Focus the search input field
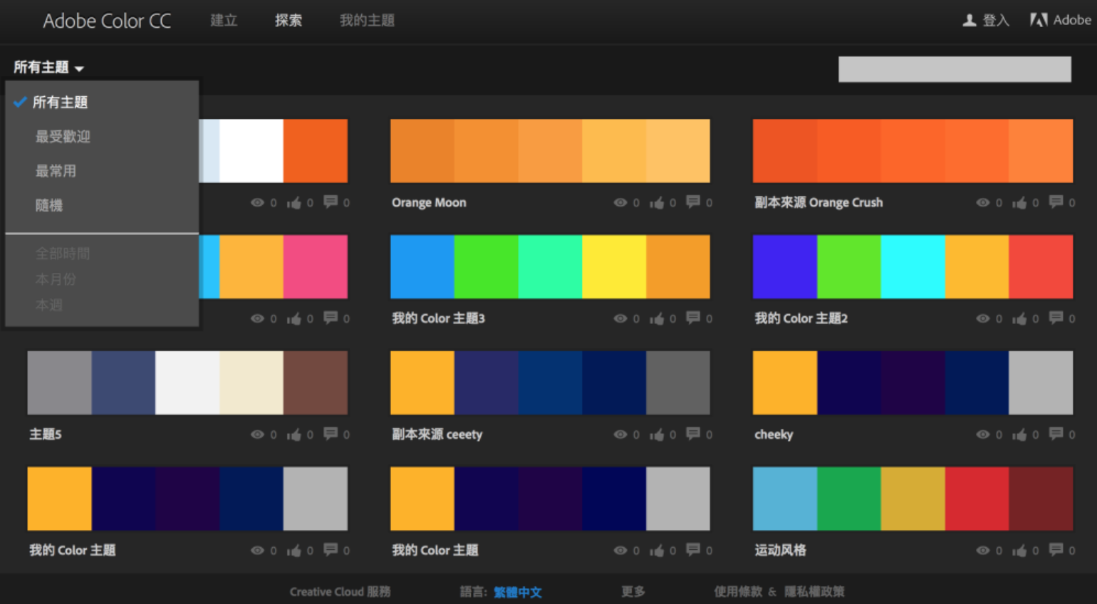The image size is (1097, 604). coord(955,69)
